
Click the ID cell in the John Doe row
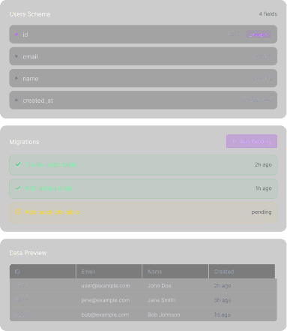21,285
